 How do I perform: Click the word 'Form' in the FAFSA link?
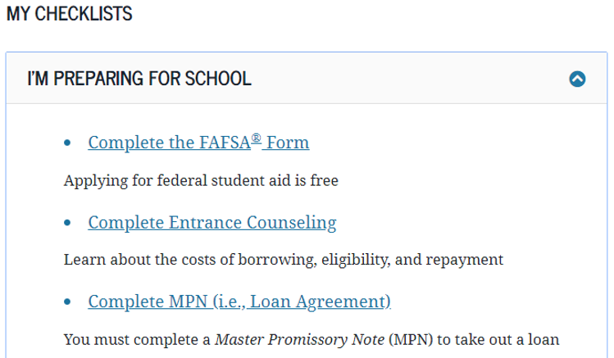click(288, 143)
